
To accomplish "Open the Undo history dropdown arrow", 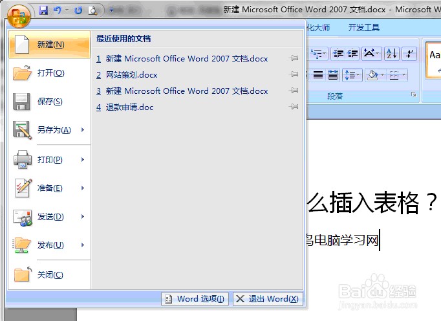I will pos(67,10).
